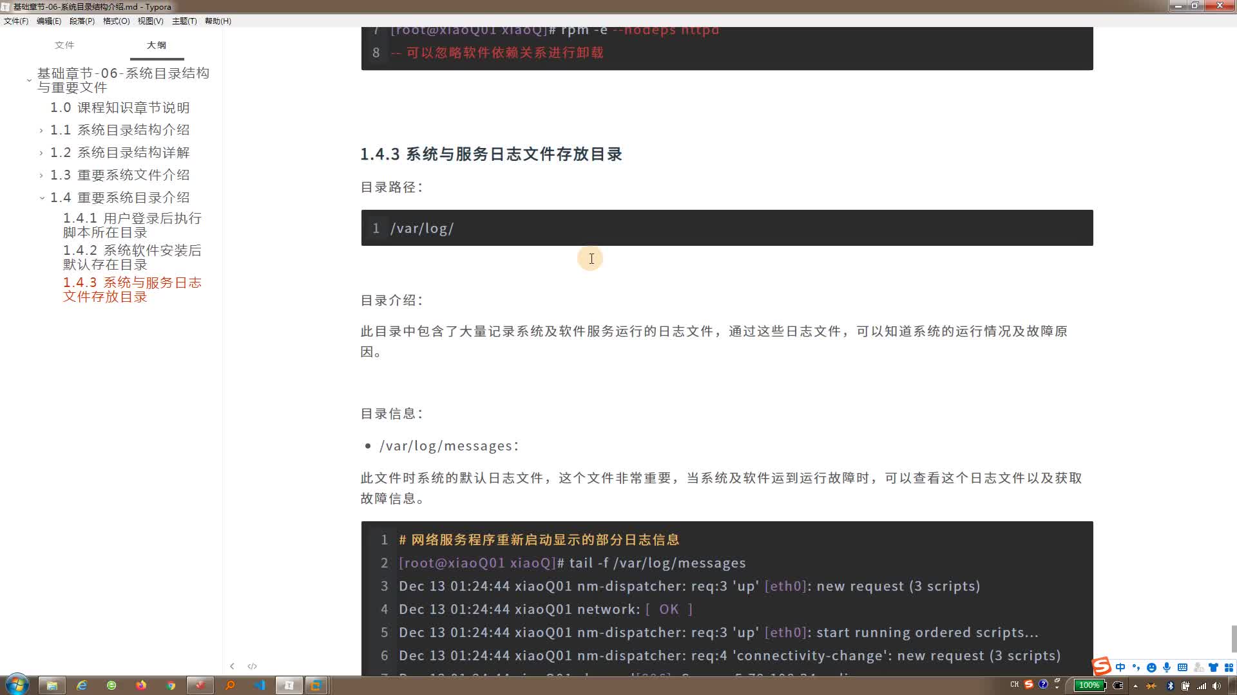
Task: Click the 100% battery meter
Action: point(1089,685)
